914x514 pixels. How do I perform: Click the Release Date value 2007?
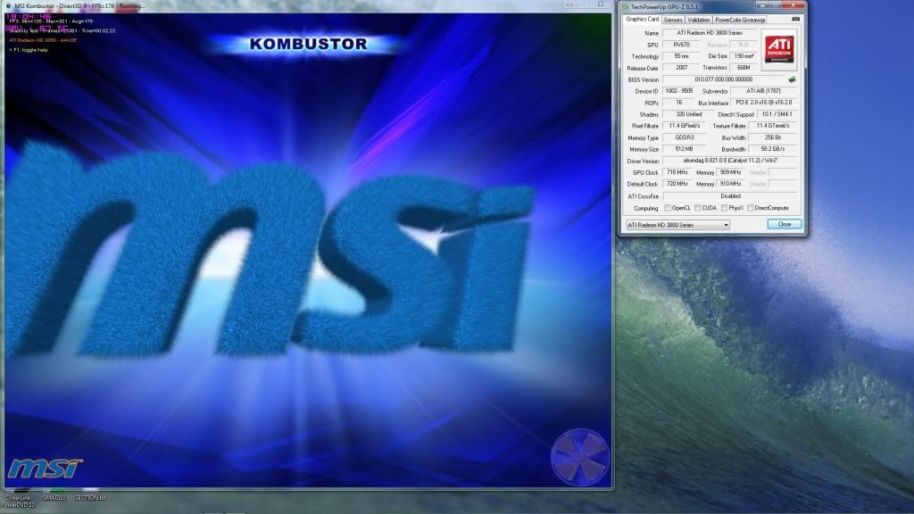point(681,68)
